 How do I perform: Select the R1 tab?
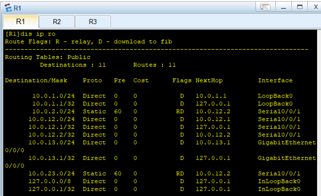(x=20, y=21)
